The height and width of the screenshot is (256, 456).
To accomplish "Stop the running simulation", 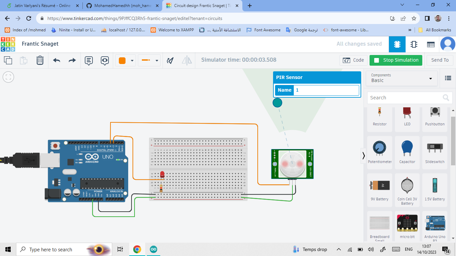I will coord(396,60).
